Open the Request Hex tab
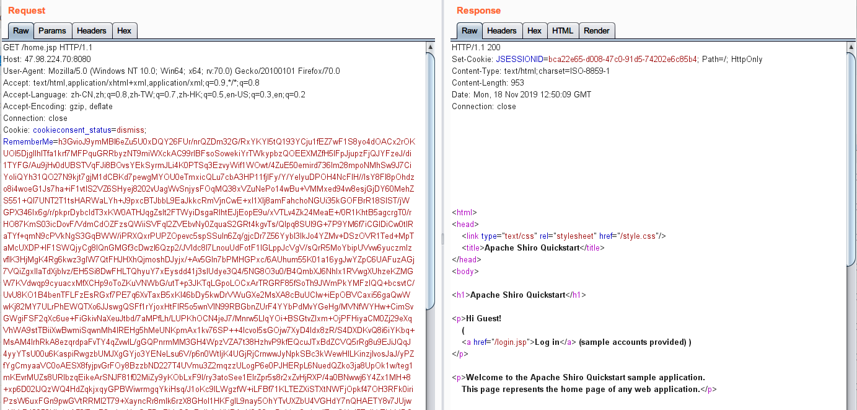857x410 pixels. tap(124, 31)
